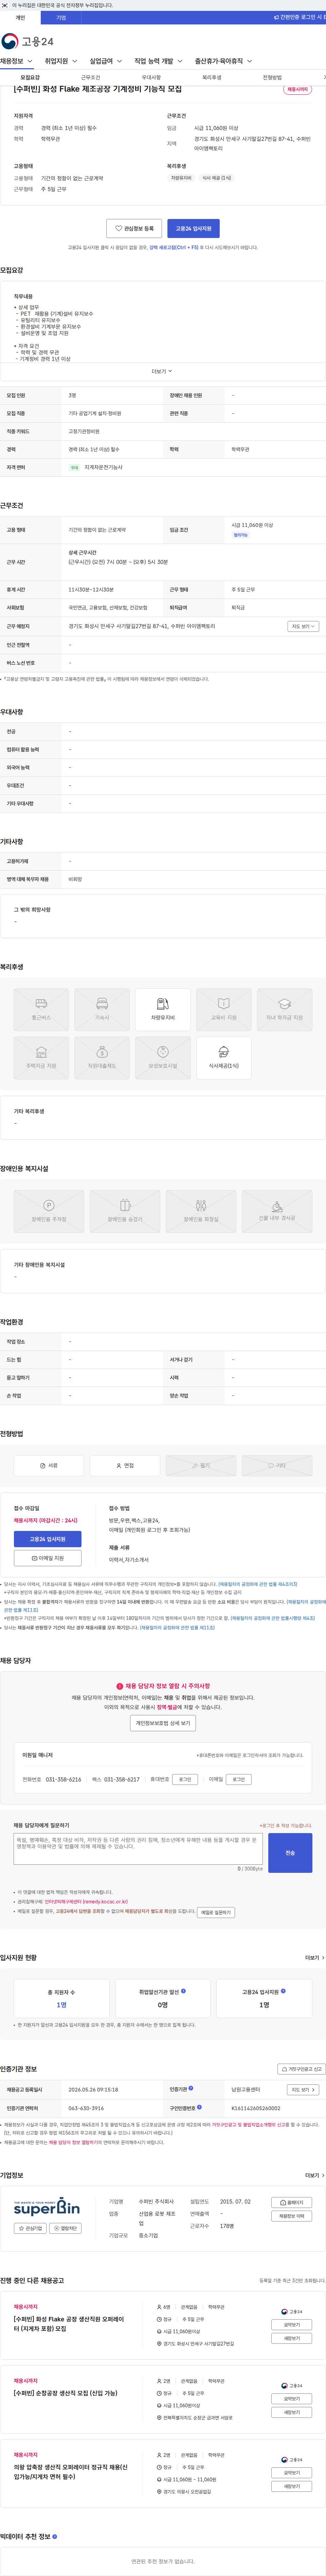
Task: Select the 식사제공(1식) welfare icon
Action: pyautogui.click(x=224, y=1058)
